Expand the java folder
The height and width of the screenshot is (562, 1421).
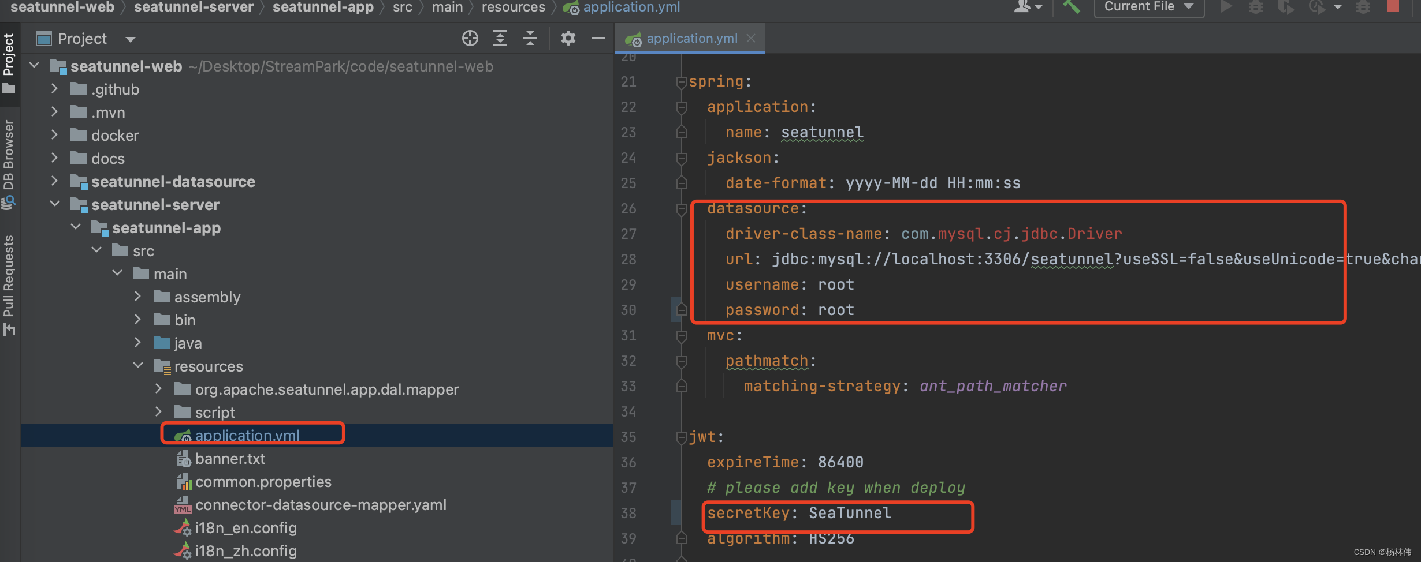click(x=137, y=342)
